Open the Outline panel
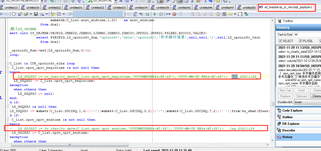 click(298, 117)
